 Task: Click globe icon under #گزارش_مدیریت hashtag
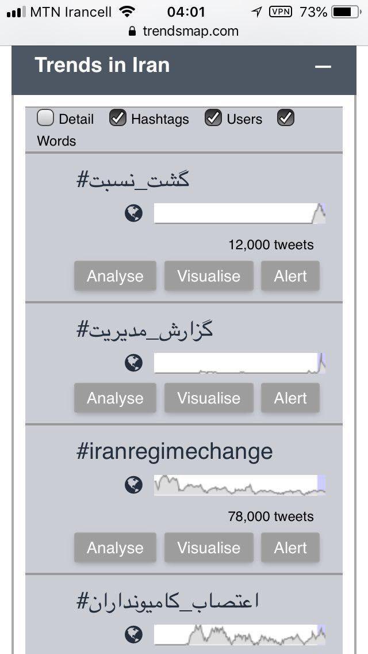pos(133,363)
